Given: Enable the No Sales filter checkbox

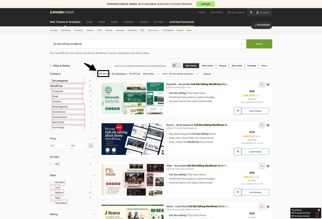Looking at the screenshot, I should pos(51,182).
